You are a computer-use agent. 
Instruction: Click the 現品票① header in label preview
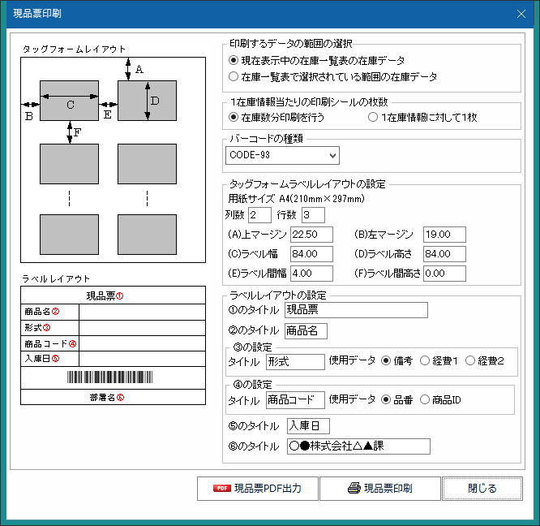click(x=113, y=295)
